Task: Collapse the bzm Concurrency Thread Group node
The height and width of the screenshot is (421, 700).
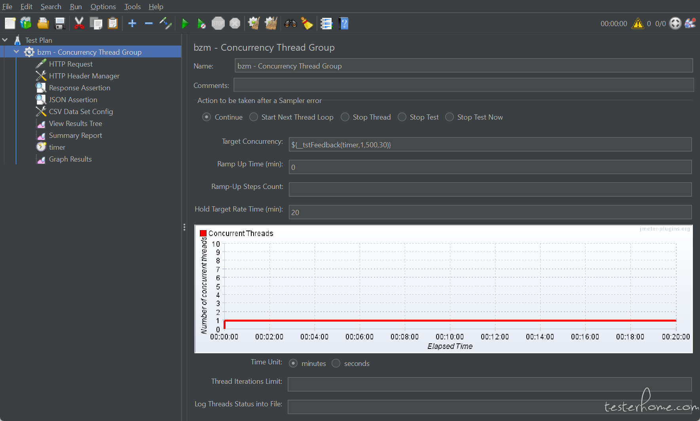Action: pos(17,52)
